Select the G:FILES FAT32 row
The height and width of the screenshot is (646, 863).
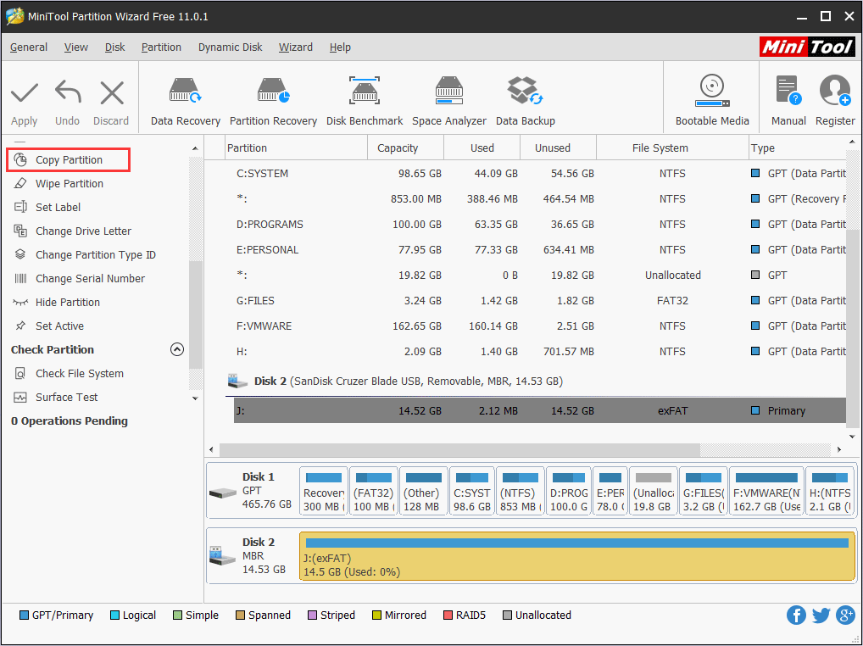click(x=540, y=300)
